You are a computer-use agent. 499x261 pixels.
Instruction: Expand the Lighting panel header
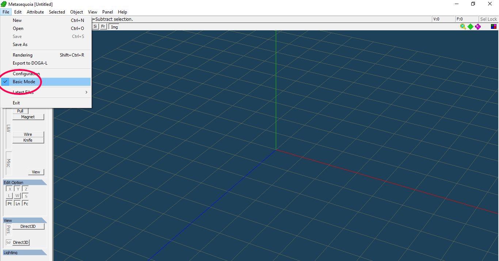pyautogui.click(x=24, y=253)
